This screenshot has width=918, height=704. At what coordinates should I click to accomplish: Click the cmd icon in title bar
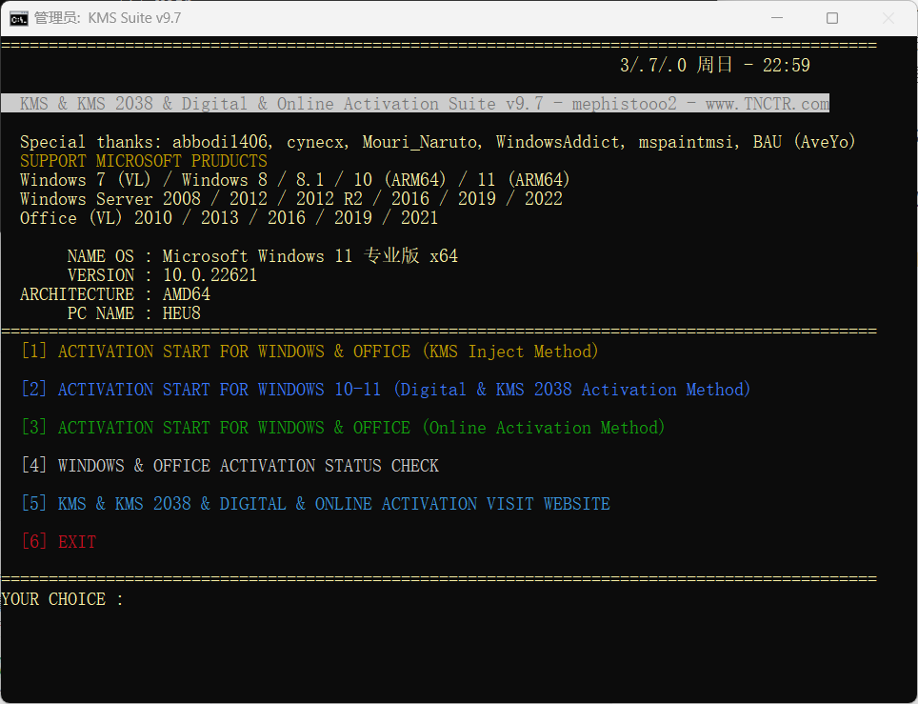19,19
